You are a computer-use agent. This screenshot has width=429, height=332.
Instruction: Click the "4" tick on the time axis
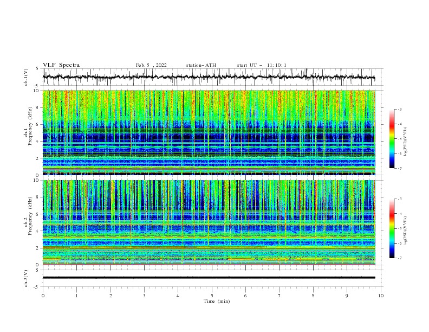[x=178, y=296]
